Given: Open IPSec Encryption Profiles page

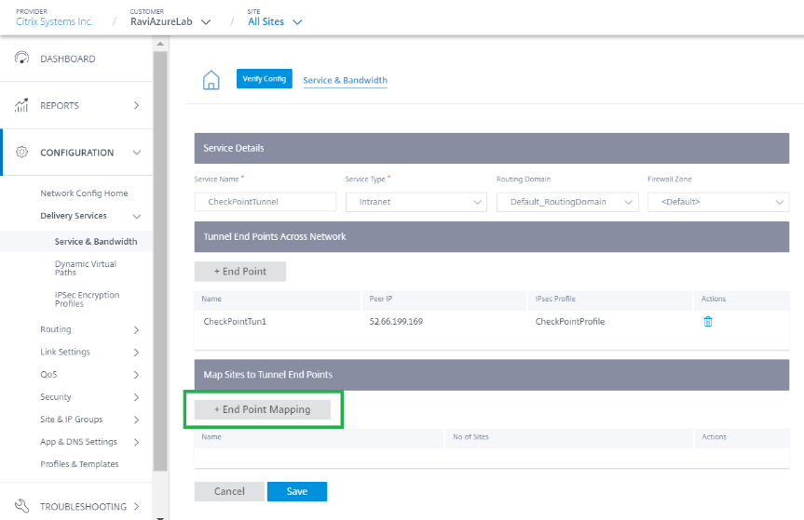Looking at the screenshot, I should (x=88, y=299).
